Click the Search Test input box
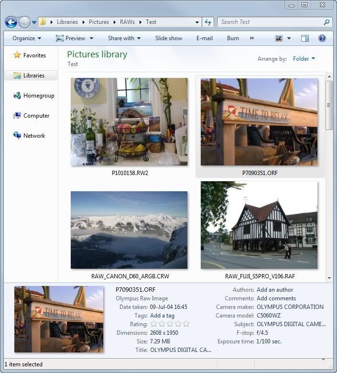 [270, 22]
